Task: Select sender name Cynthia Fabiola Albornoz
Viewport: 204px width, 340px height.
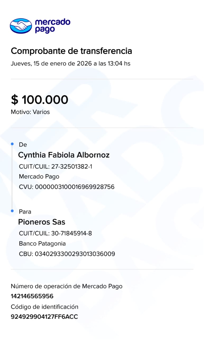Action: click(64, 155)
